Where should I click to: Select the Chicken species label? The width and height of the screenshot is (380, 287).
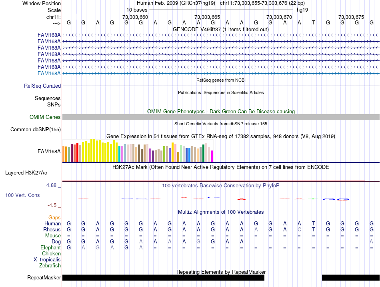pyautogui.click(x=51, y=253)
